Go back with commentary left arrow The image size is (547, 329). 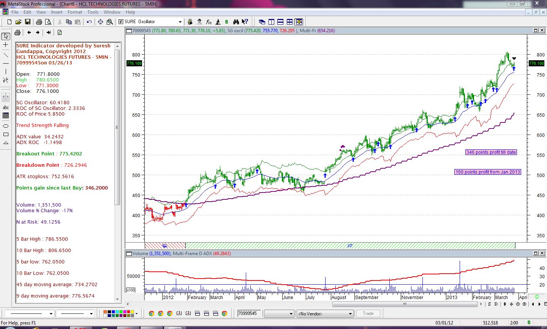(29, 33)
